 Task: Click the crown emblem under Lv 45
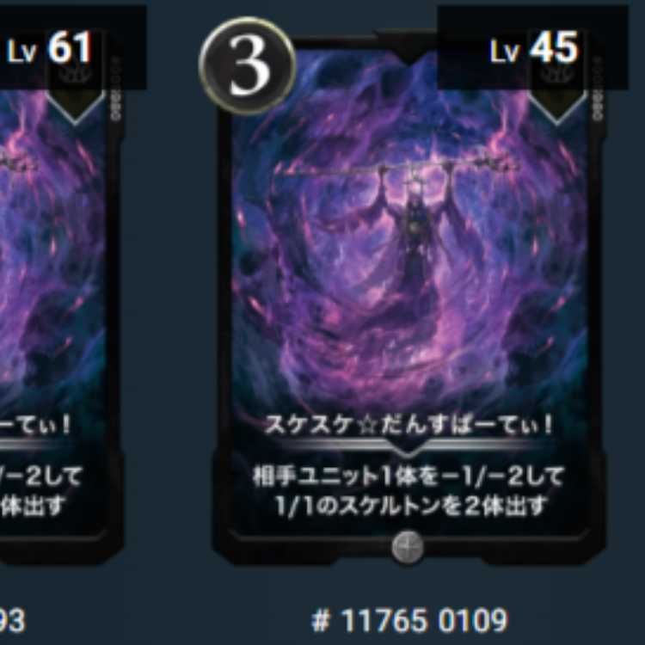coord(558,75)
